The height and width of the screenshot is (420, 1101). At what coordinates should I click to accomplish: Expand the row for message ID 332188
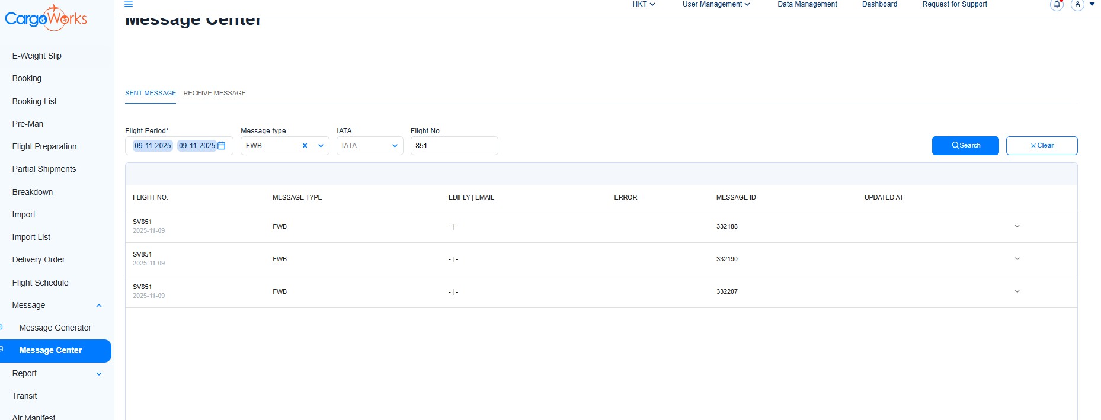[1017, 226]
